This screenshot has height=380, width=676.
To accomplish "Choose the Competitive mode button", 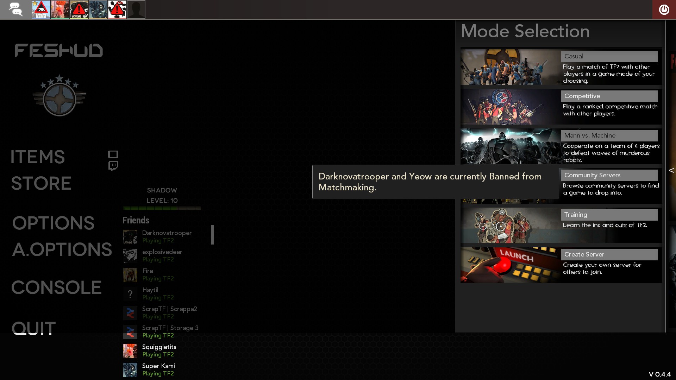I will [609, 96].
